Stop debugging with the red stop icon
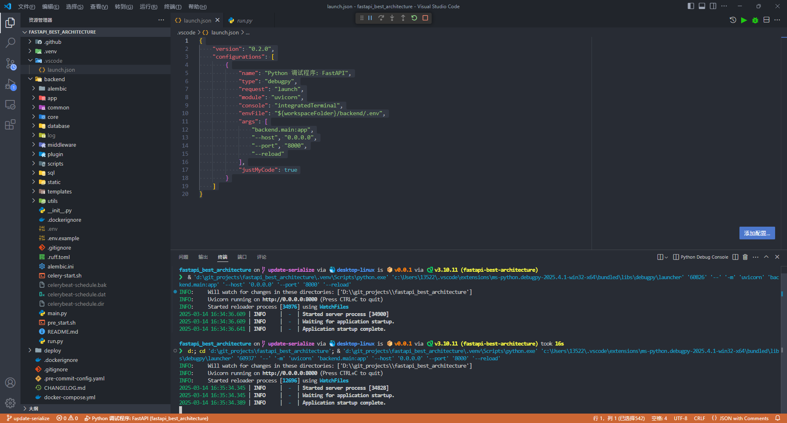Screen dimensions: 787x423 click(x=425, y=18)
